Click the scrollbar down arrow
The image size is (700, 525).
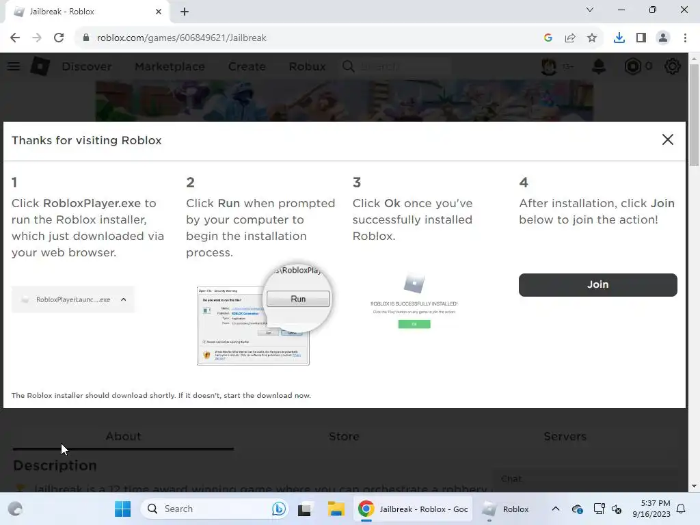coord(694,486)
